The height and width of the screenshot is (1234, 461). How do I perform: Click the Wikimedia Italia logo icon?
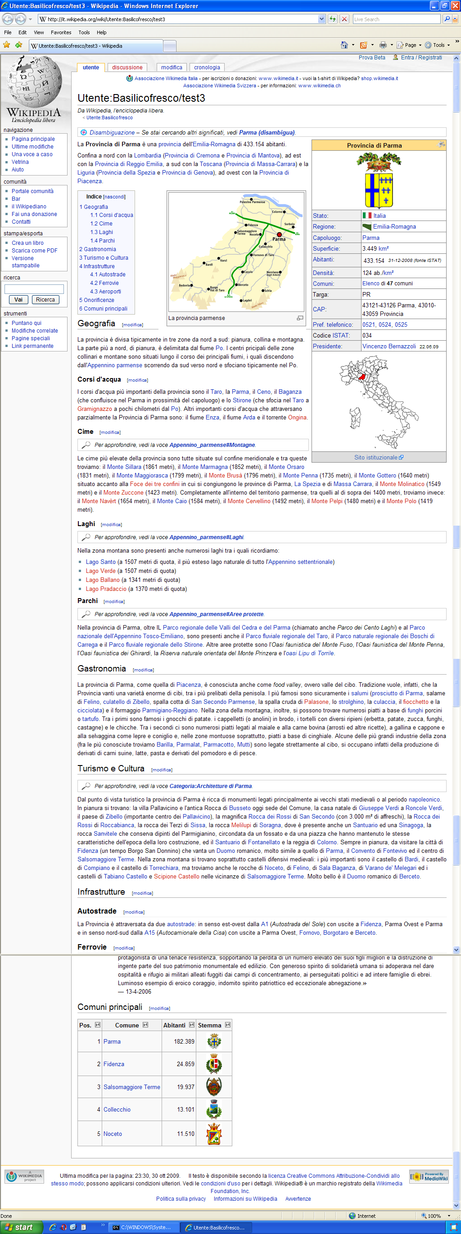point(129,78)
